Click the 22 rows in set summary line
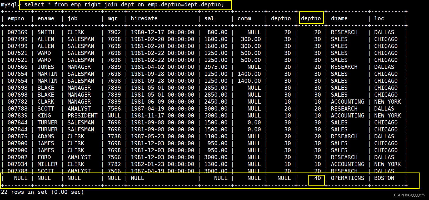This screenshot has width=429, height=200. click(x=43, y=192)
